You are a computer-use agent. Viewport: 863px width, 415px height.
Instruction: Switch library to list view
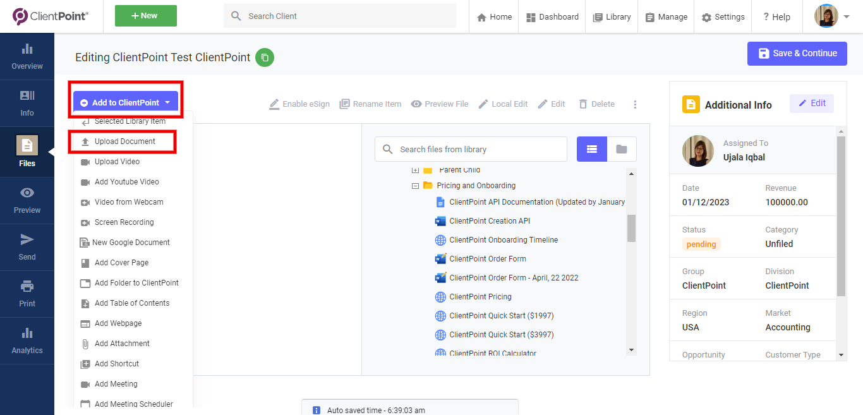(x=592, y=149)
